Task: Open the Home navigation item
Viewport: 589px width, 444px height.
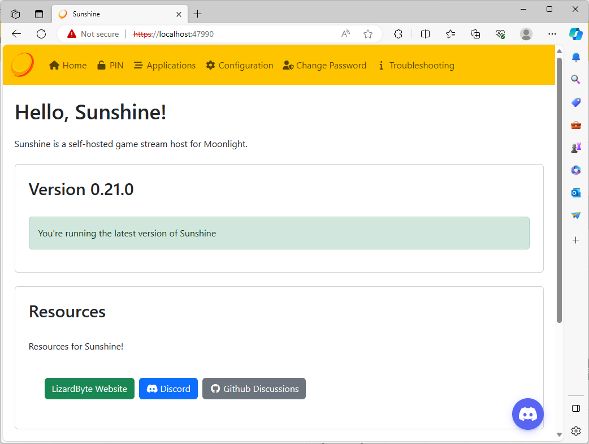Action: pyautogui.click(x=68, y=66)
